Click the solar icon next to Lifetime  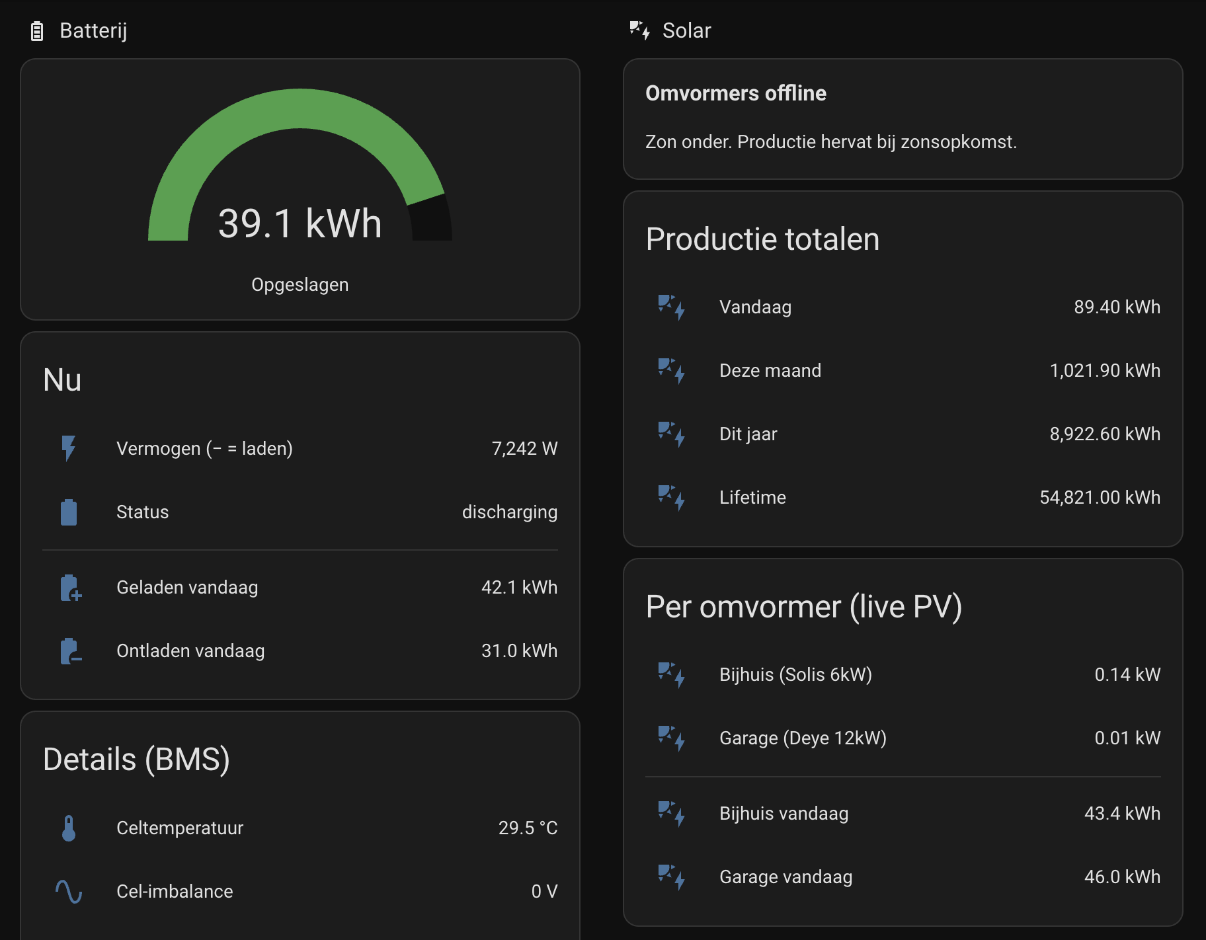(x=672, y=497)
